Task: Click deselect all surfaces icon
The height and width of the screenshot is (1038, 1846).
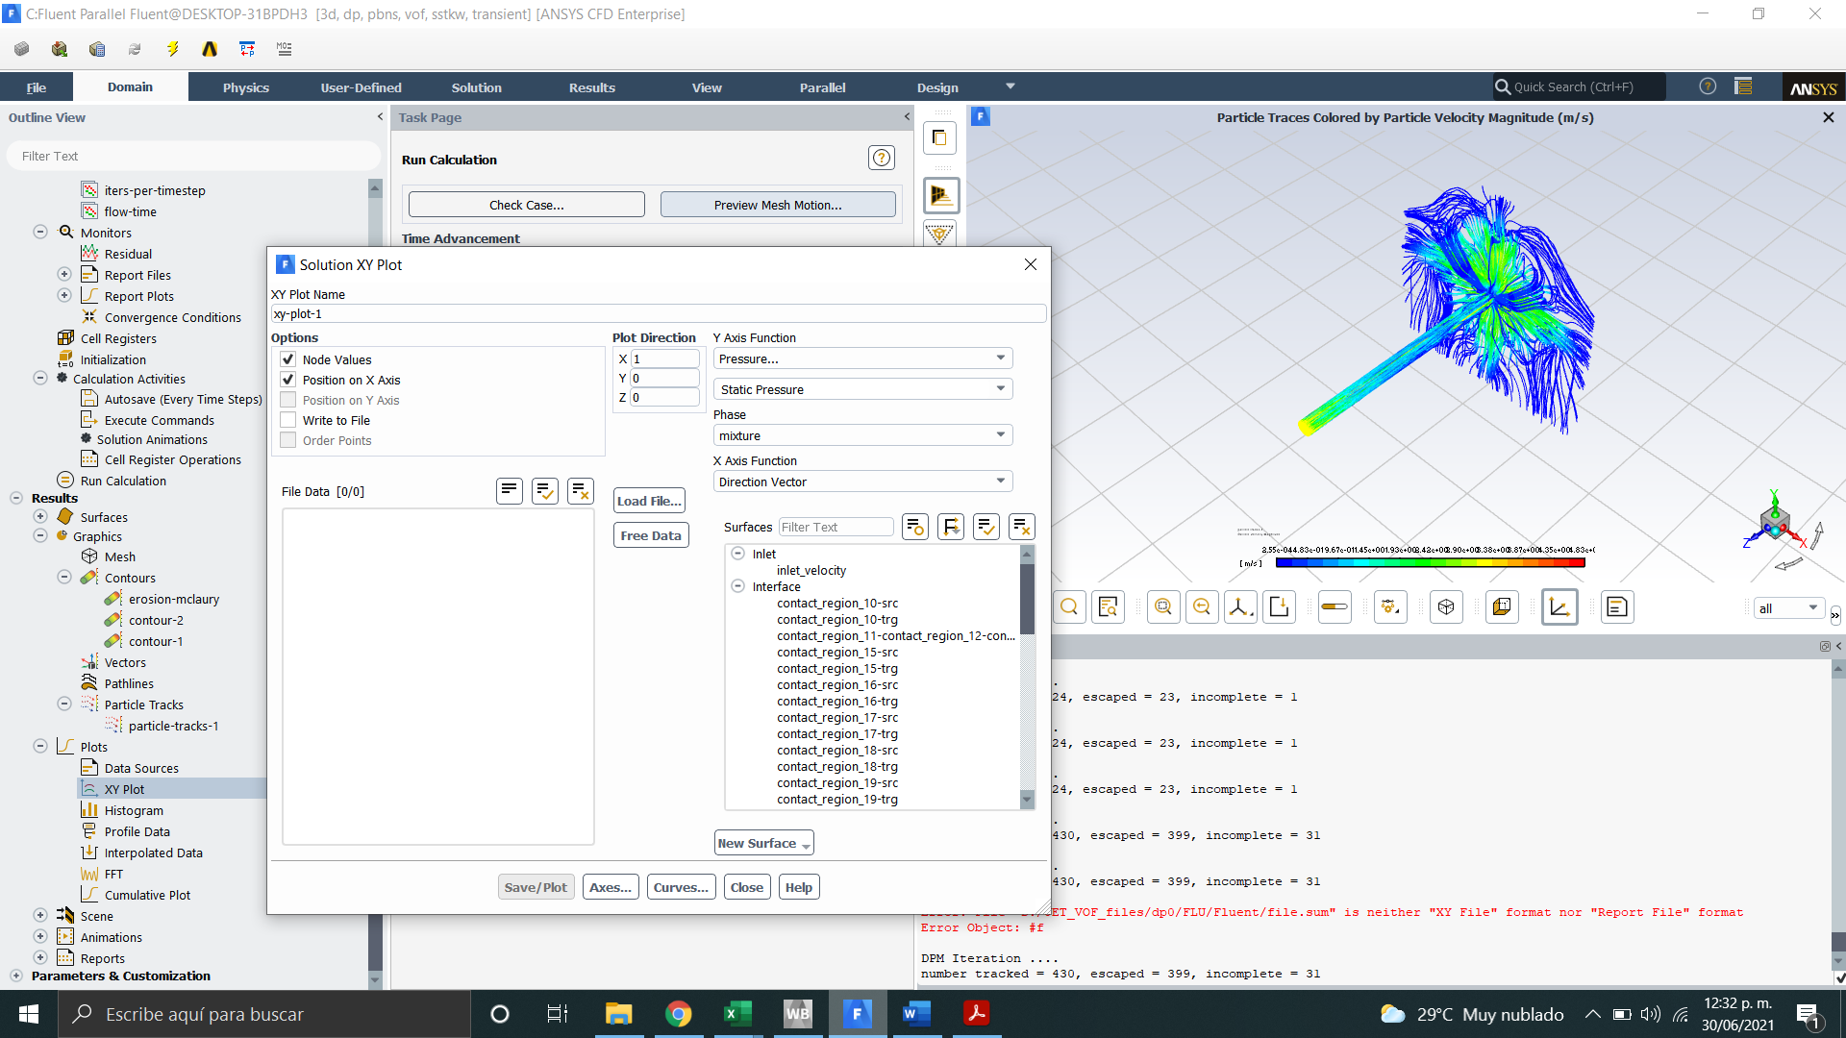Action: [1021, 527]
